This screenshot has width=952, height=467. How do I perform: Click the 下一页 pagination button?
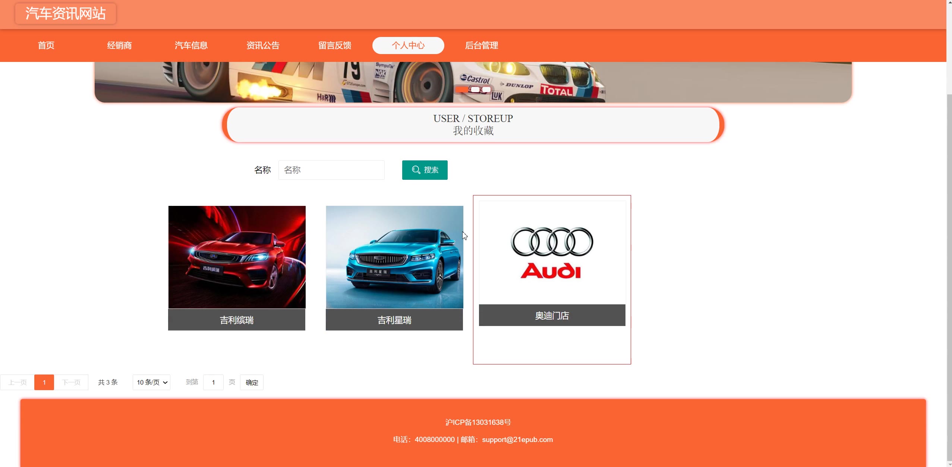[71, 382]
